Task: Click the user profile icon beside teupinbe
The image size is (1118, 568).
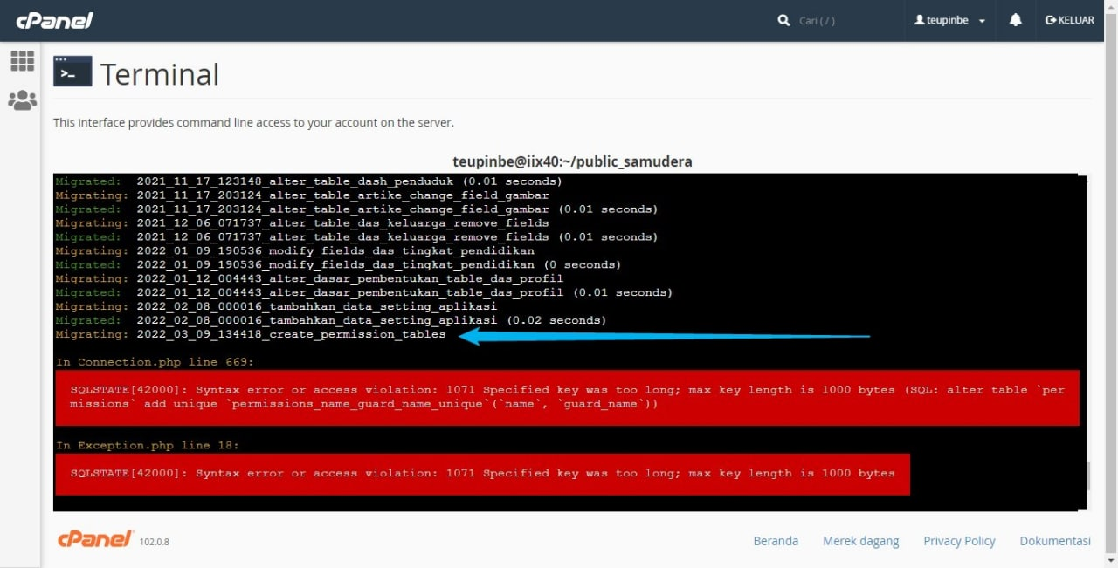Action: coord(920,19)
